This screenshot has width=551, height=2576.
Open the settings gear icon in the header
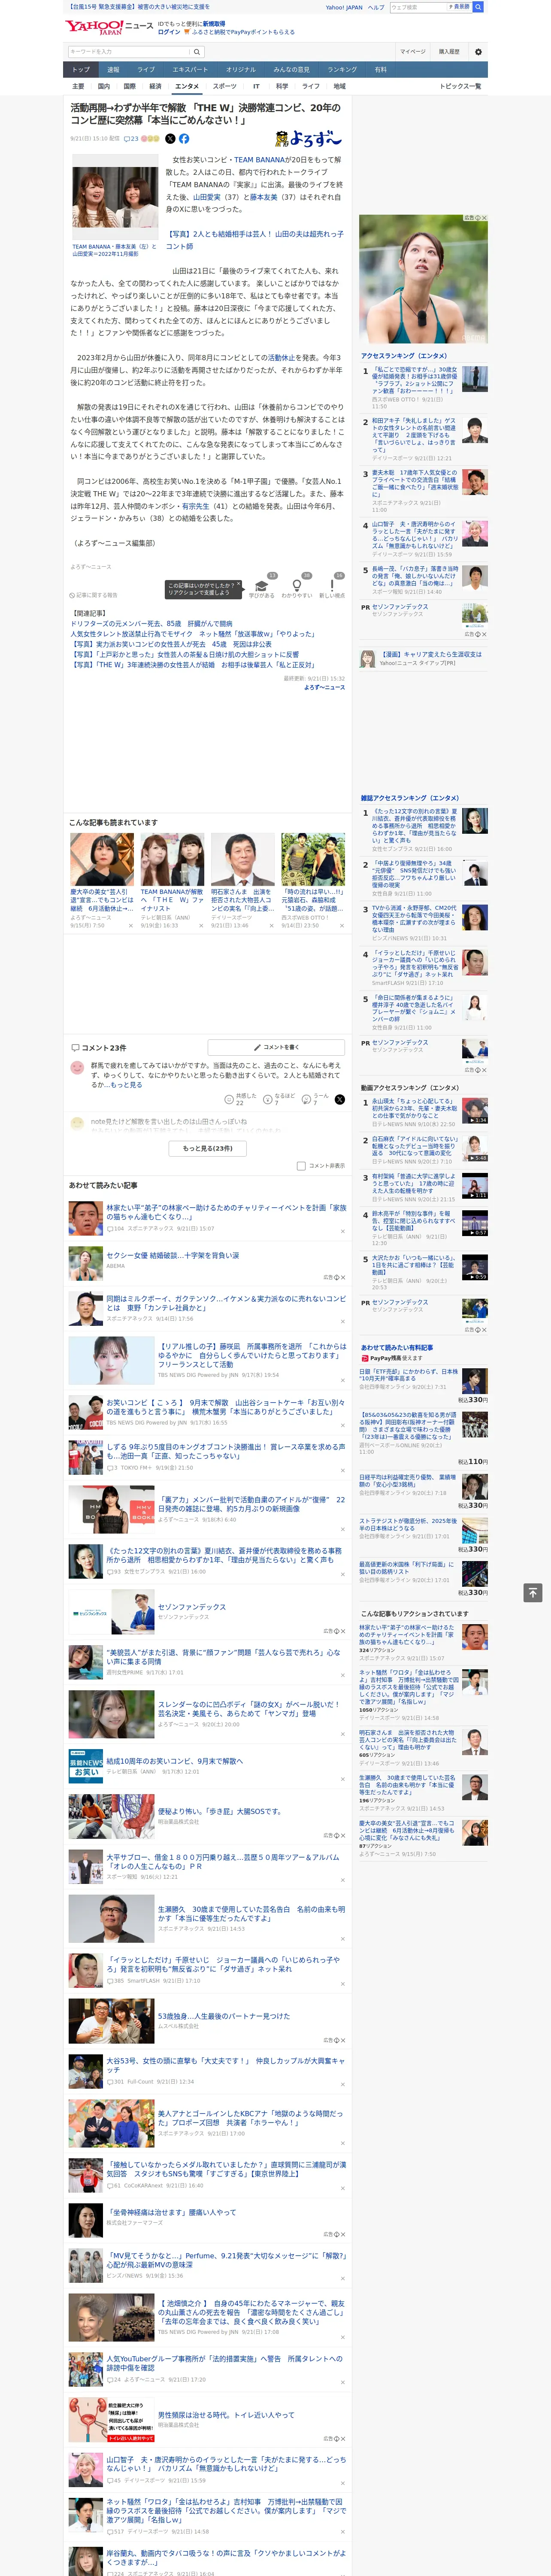(478, 51)
